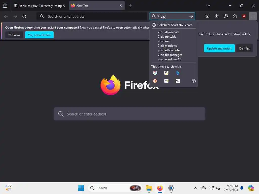Choose the 7-zip mac suggestion
The image size is (259, 194).
pyautogui.click(x=174, y=41)
